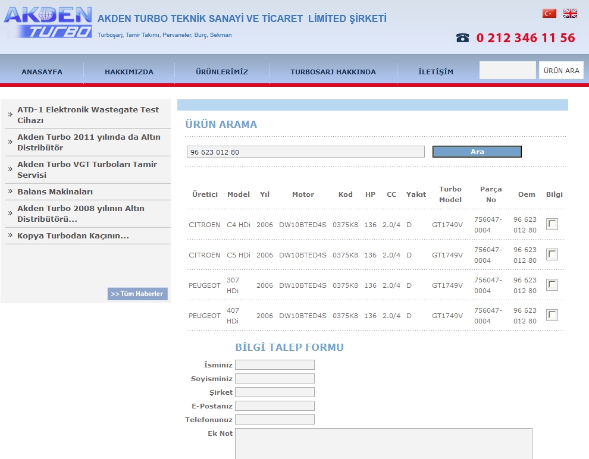Click the Üretici column header

[x=205, y=194]
